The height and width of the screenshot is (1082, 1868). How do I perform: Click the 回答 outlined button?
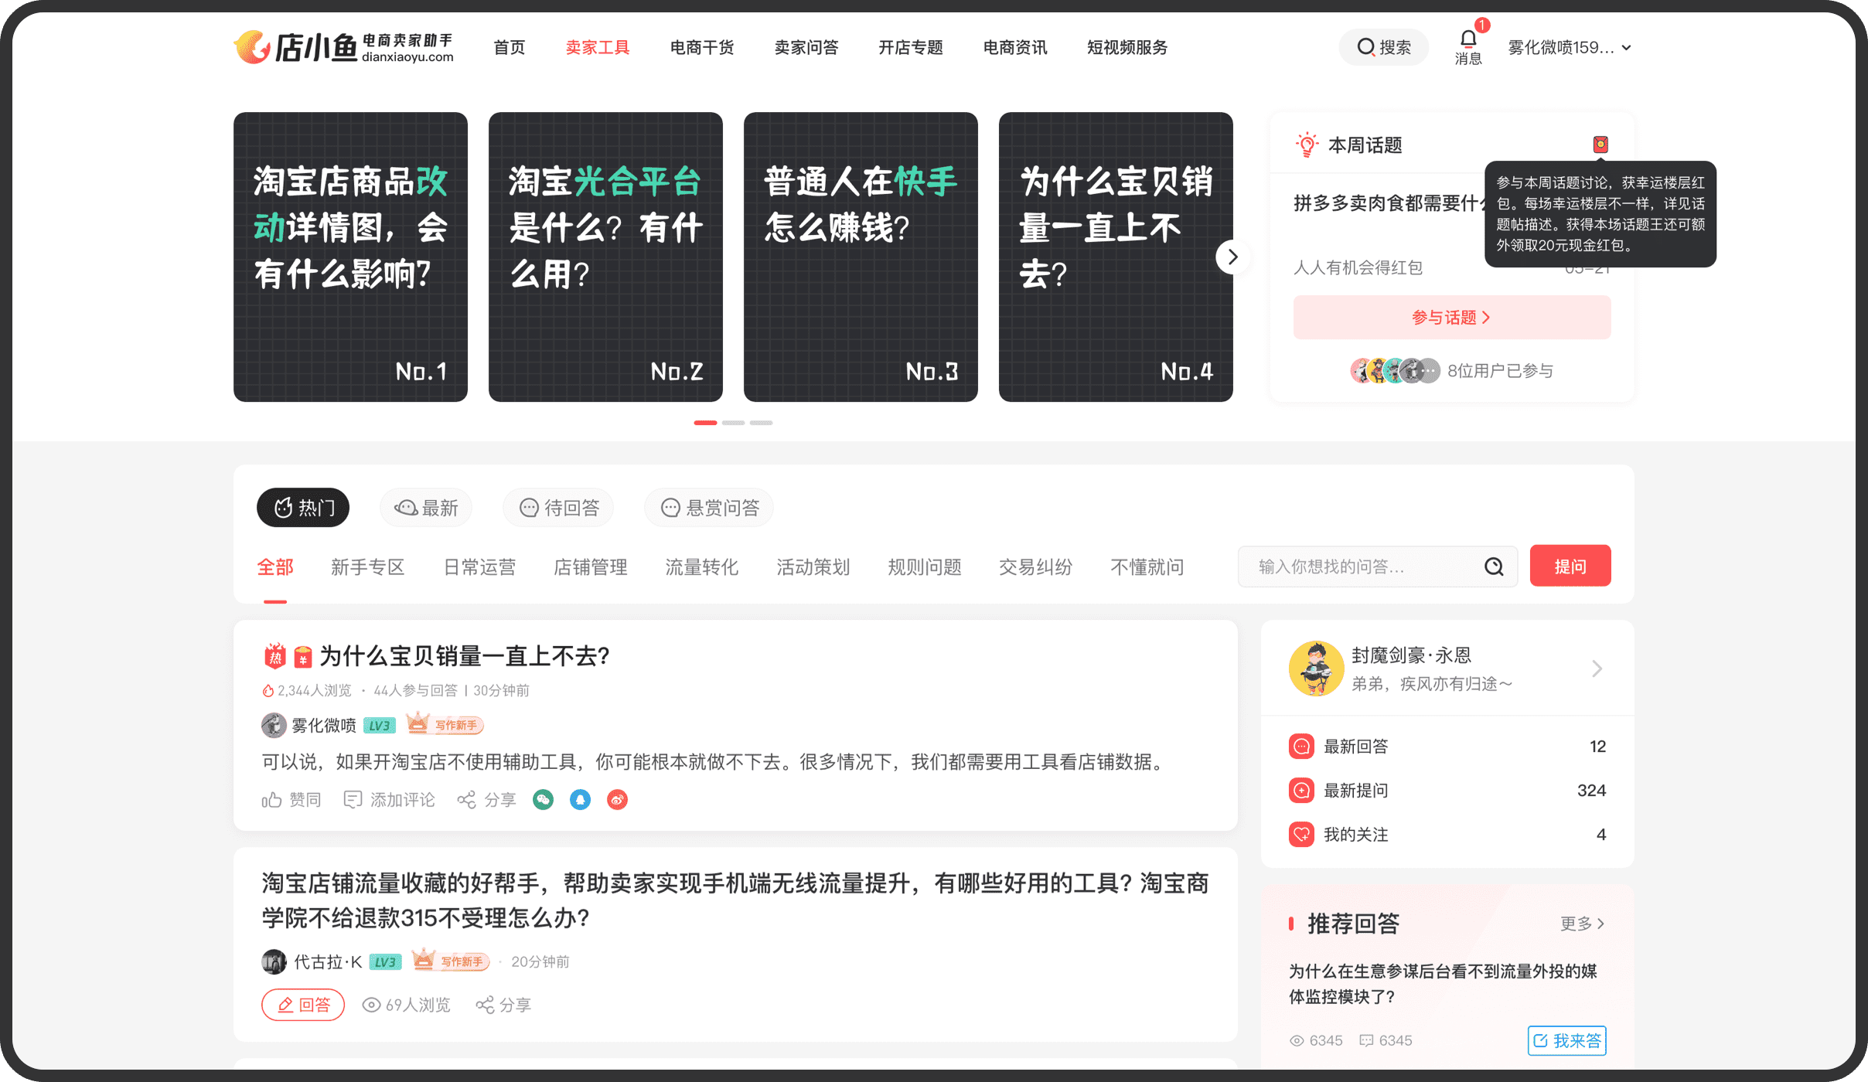click(x=303, y=1005)
